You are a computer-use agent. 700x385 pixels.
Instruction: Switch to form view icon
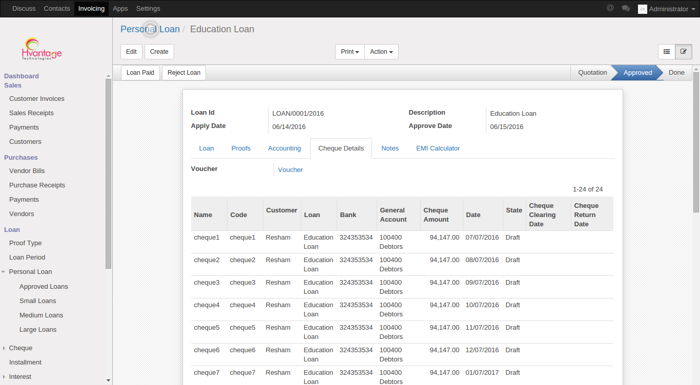click(x=684, y=52)
